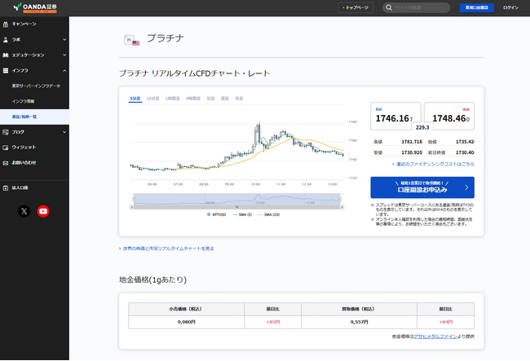Select the 週足 chart tab
Screen dimensions: 530x361
pos(225,99)
